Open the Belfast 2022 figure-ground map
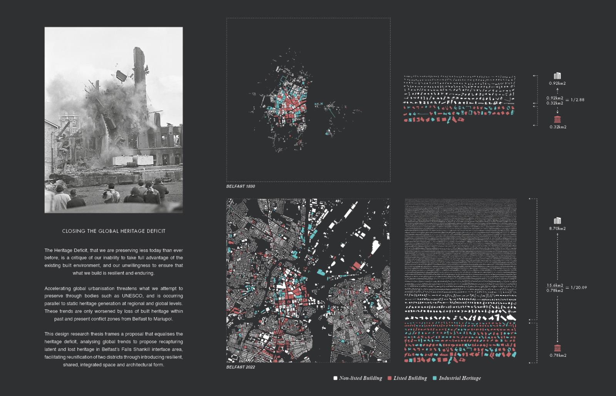This screenshot has height=396, width=616. point(308,281)
